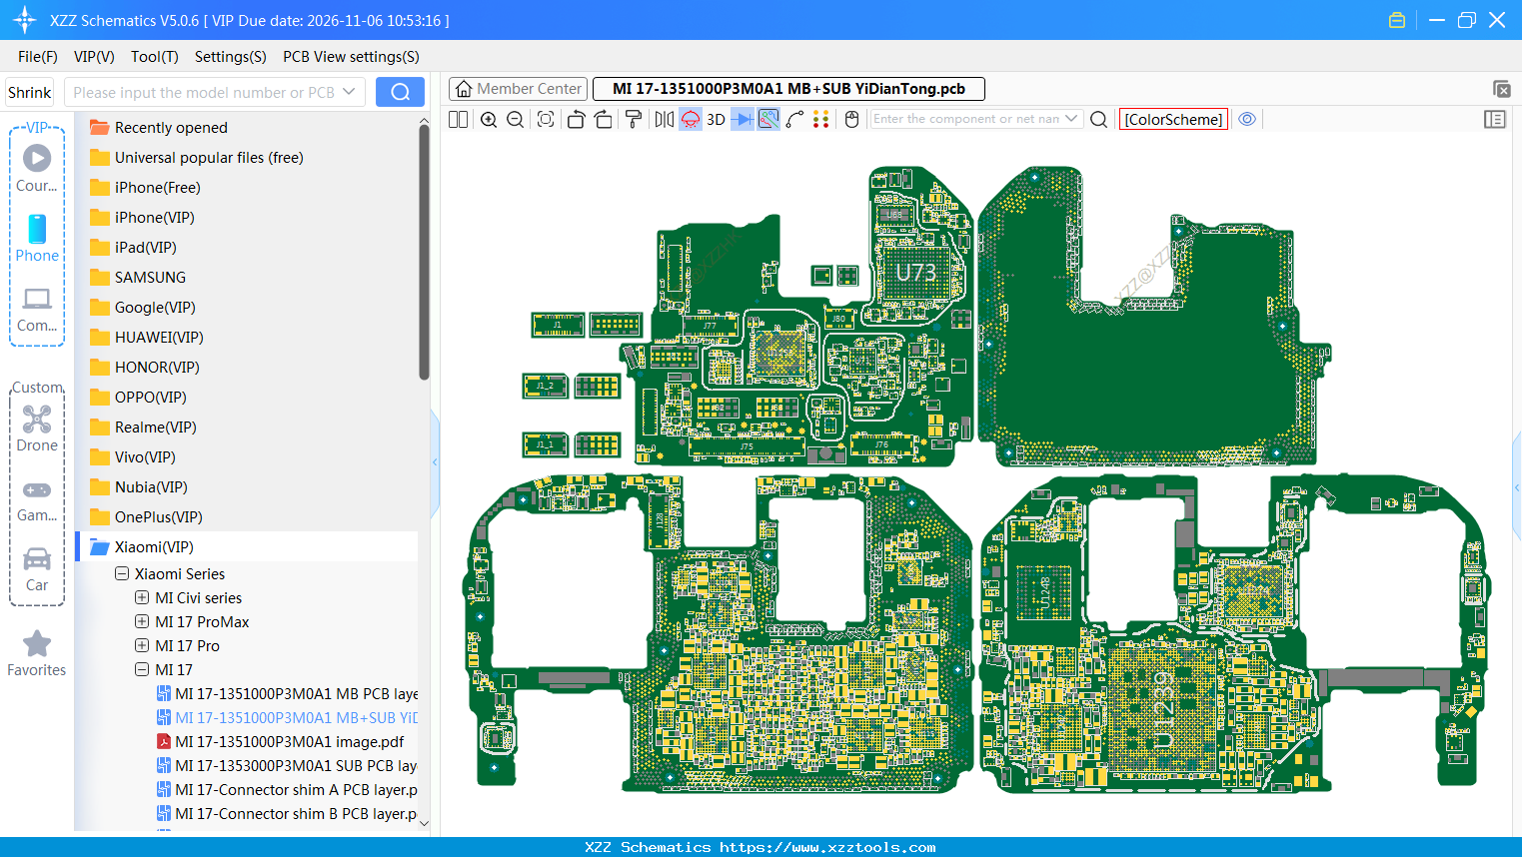The height and width of the screenshot is (857, 1522).
Task: Open the PCB View settings(S) menu
Action: coord(350,57)
